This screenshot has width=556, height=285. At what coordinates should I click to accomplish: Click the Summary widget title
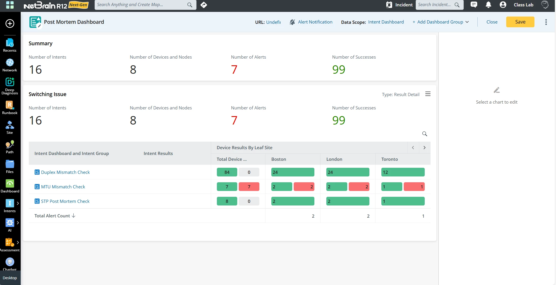tap(40, 43)
